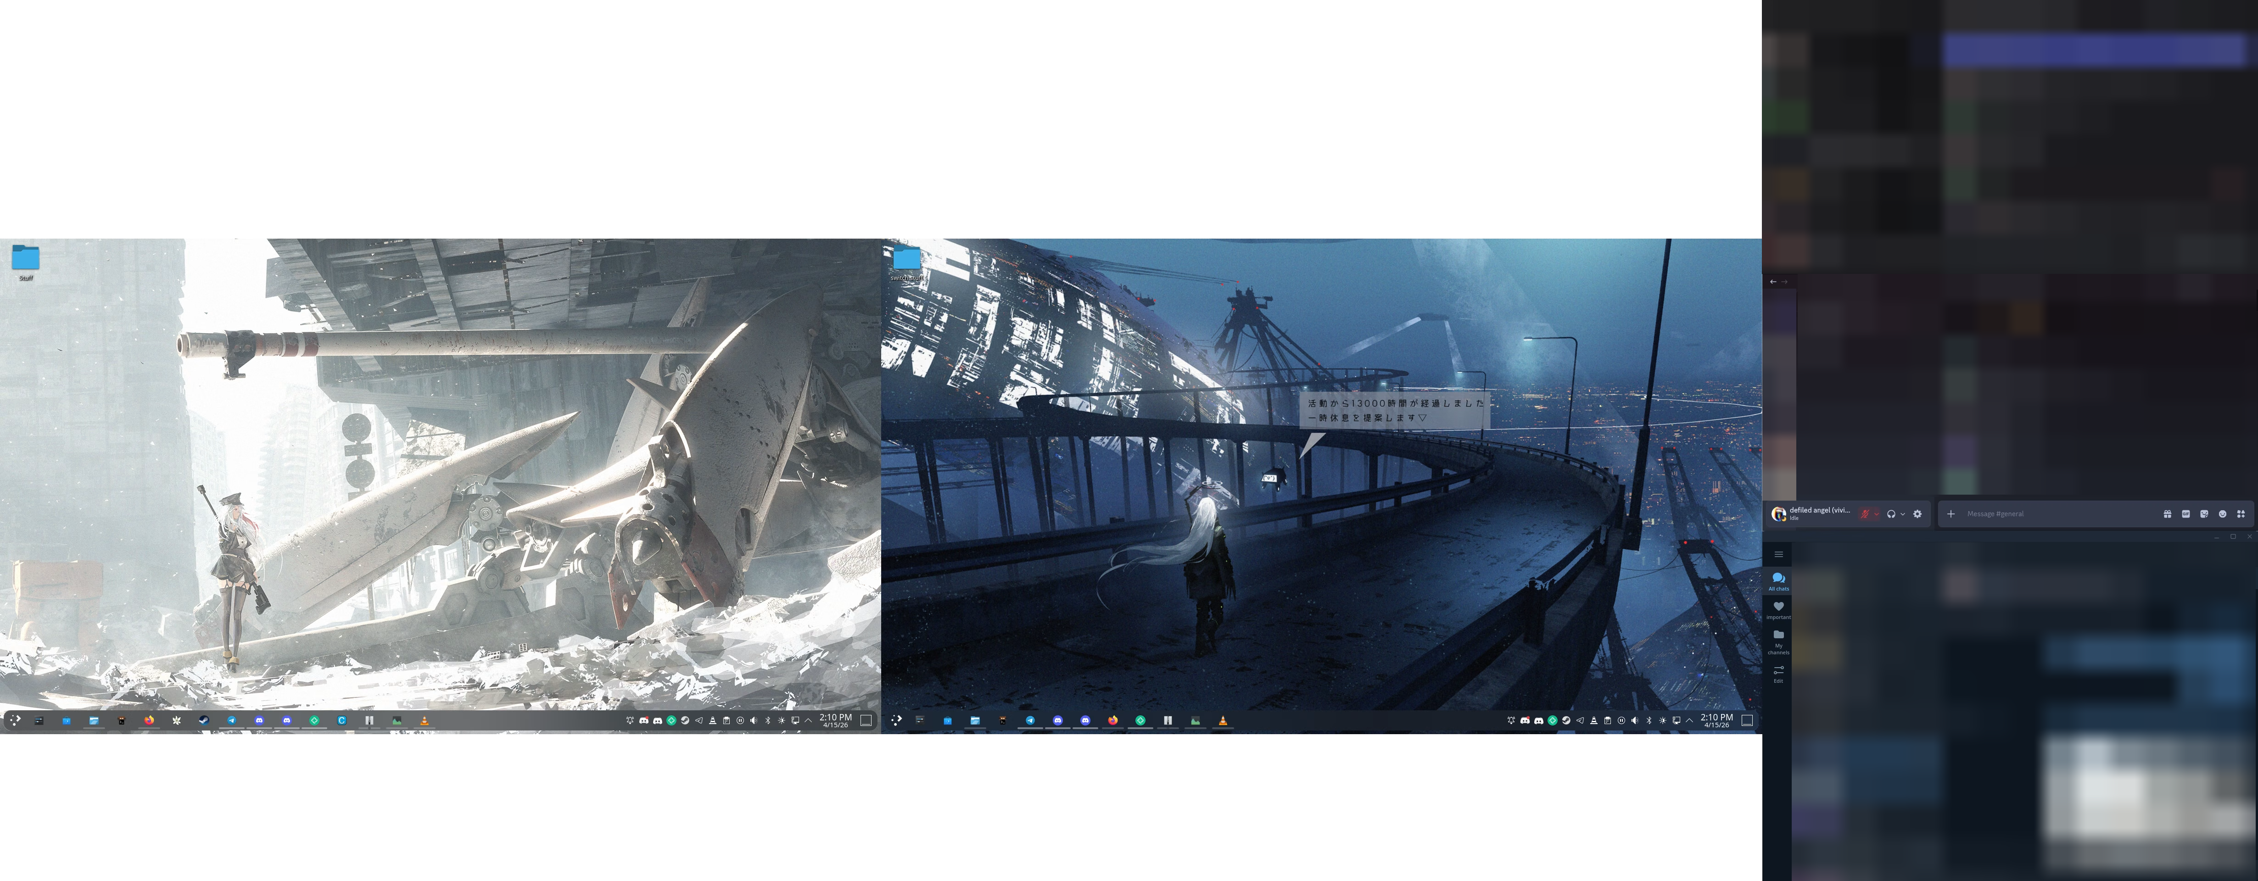
Task: Click Edit folders in Telegram sidebar
Action: pyautogui.click(x=1778, y=674)
